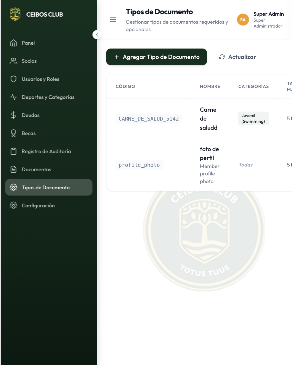Click the Actualizar refresh button
This screenshot has height=365, width=292.
[x=237, y=57]
